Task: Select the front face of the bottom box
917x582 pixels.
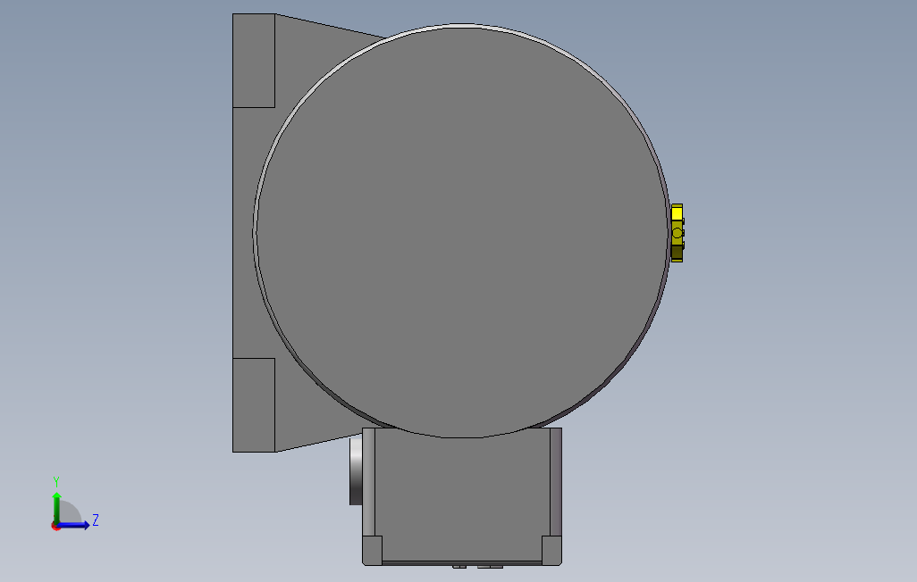Action: coord(462,496)
